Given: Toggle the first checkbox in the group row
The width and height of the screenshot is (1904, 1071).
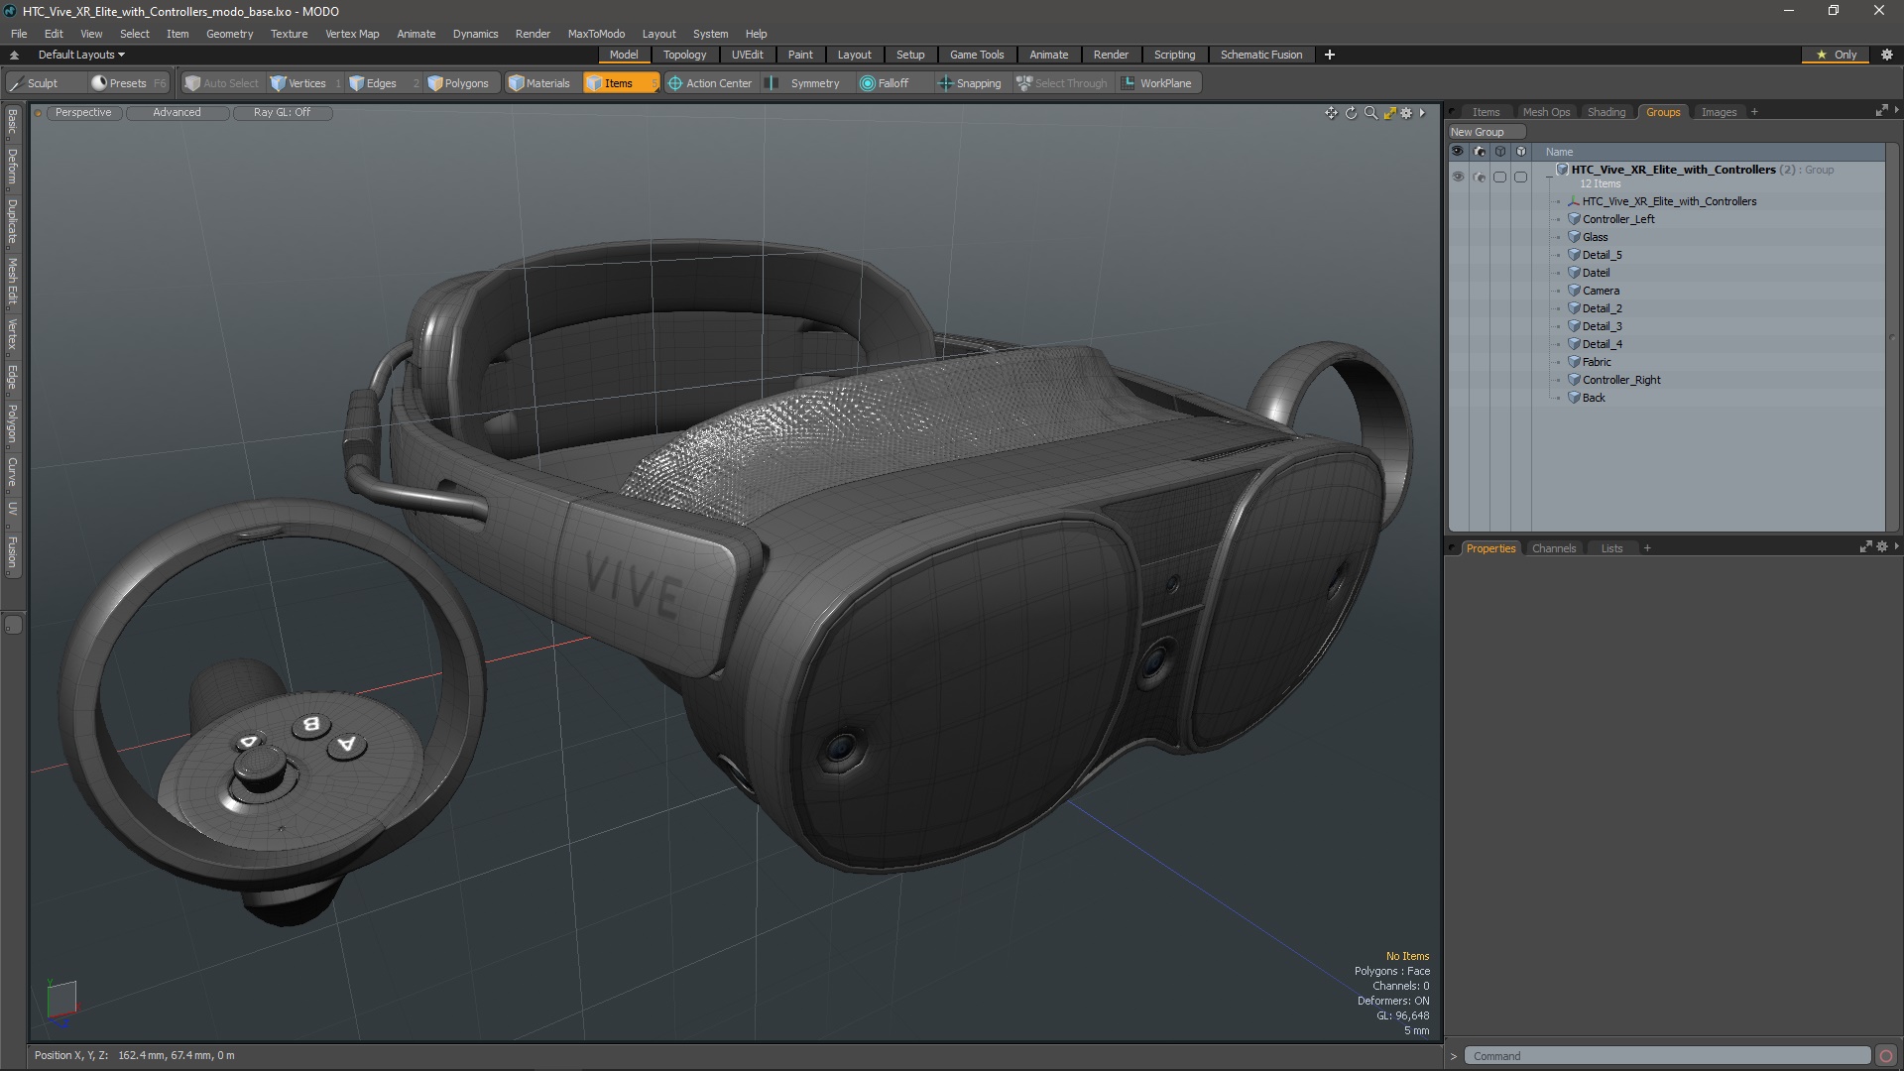Looking at the screenshot, I should click(1499, 177).
